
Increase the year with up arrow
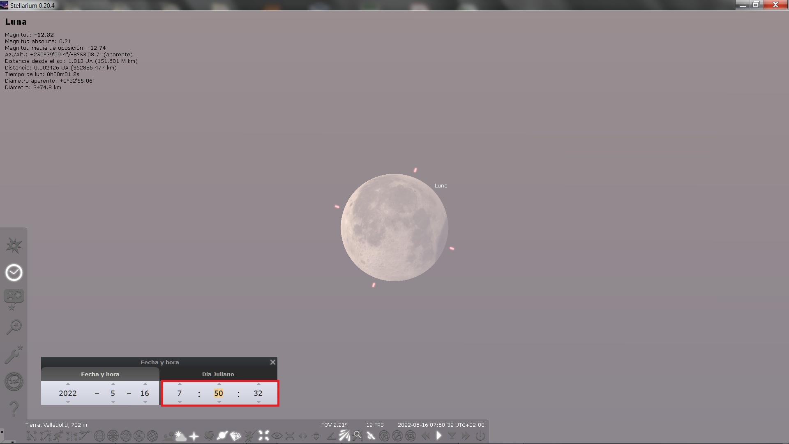coord(68,384)
